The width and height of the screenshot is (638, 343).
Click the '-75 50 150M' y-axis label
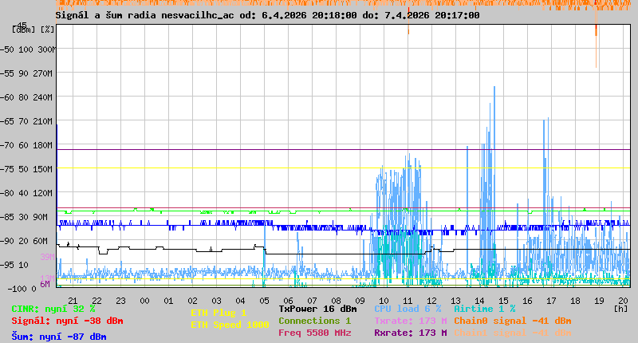(27, 169)
